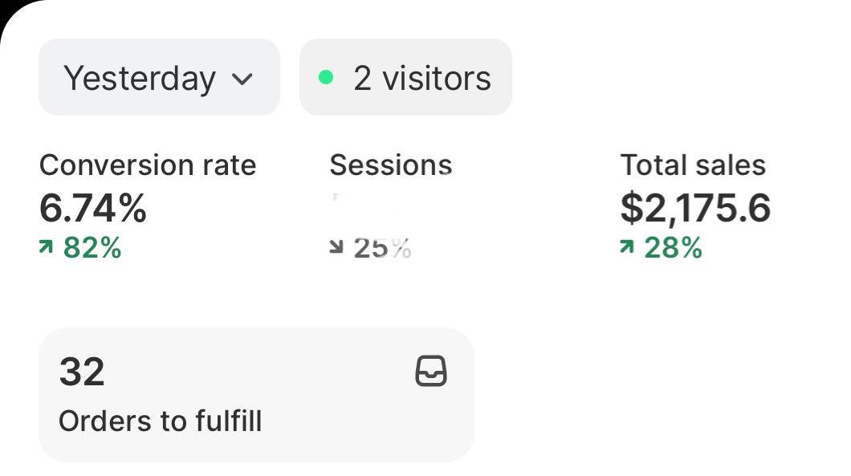The width and height of the screenshot is (851, 476).
Task: Click the green live status dot
Action: click(x=325, y=78)
